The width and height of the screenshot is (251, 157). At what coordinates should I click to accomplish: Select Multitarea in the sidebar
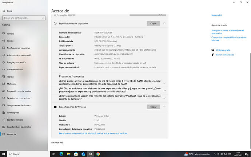tap(12, 83)
